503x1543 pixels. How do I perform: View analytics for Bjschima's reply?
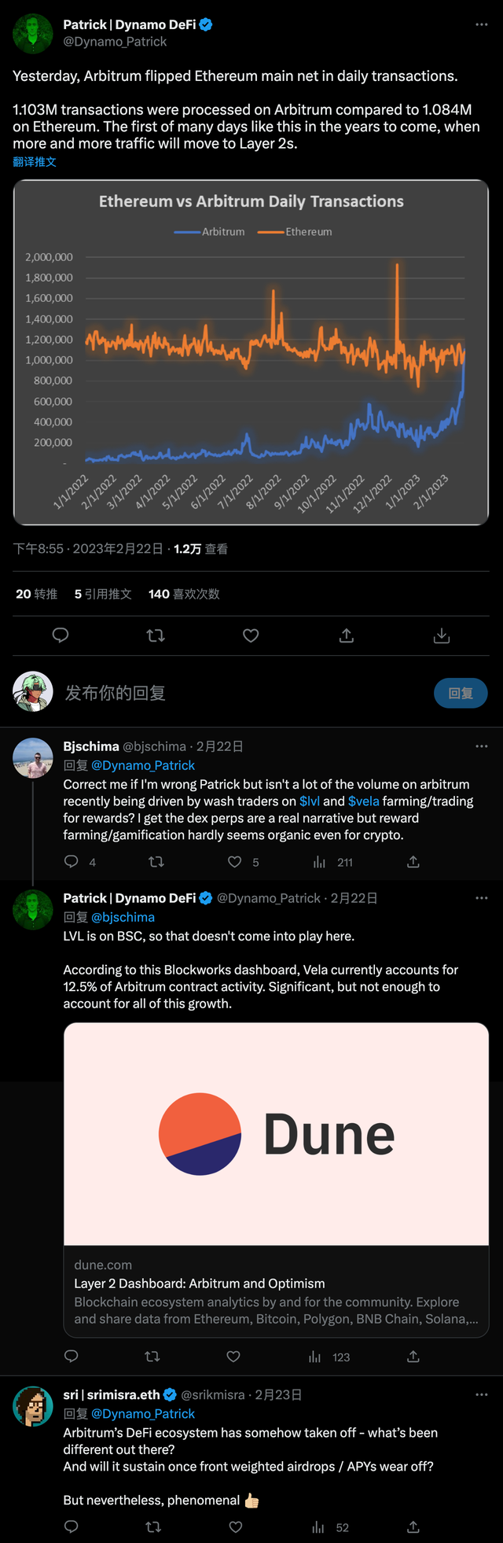pos(319,862)
